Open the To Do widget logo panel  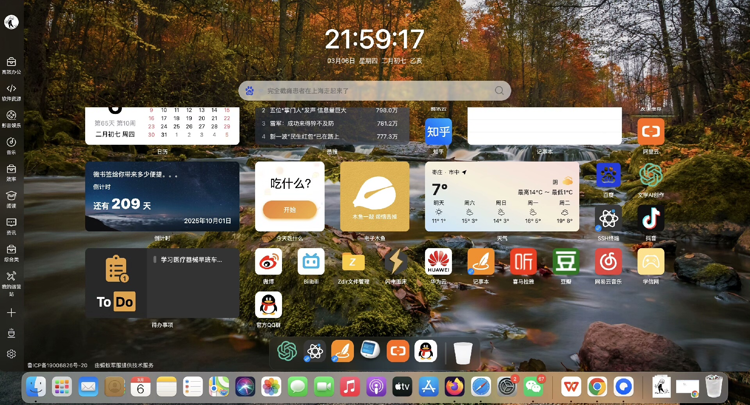pyautogui.click(x=116, y=283)
